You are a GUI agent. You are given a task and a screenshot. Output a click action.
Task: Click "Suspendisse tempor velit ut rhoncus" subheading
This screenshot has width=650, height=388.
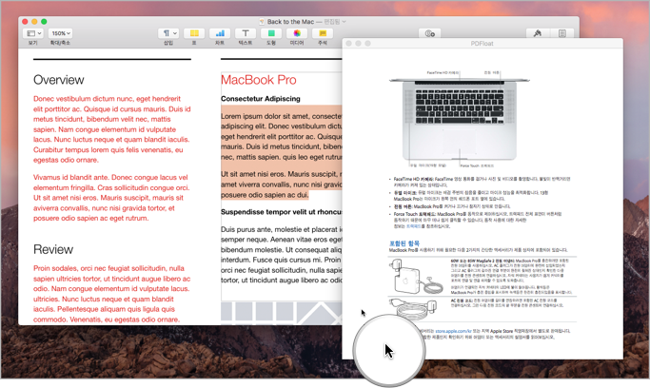[x=281, y=212]
